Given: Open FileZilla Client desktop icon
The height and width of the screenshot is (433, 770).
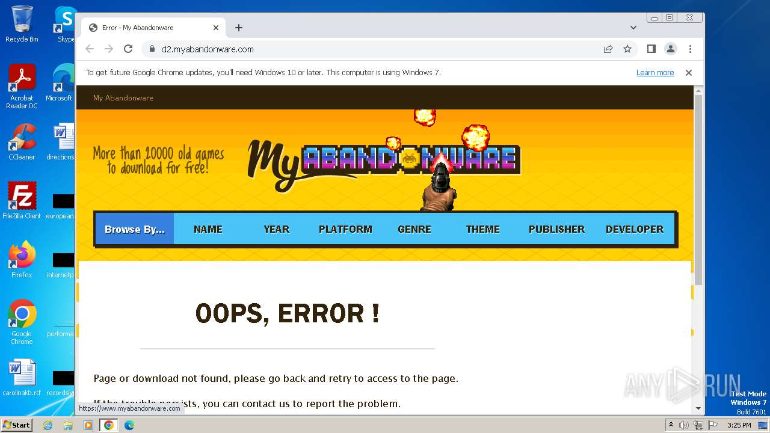Looking at the screenshot, I should 22,201.
